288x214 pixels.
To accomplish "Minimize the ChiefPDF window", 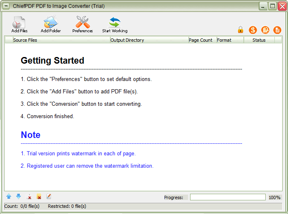I will 263,6.
